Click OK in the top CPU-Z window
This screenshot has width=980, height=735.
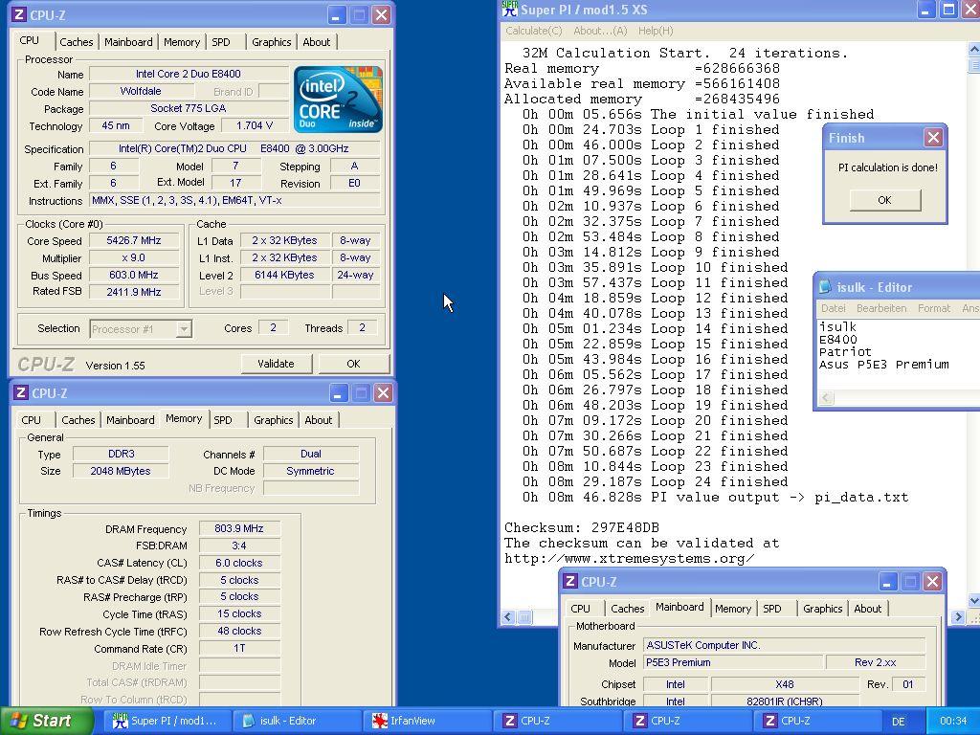click(353, 364)
